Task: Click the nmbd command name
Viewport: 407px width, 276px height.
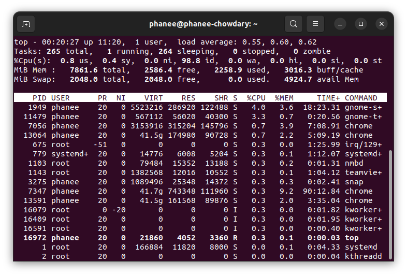Action: tap(354, 163)
